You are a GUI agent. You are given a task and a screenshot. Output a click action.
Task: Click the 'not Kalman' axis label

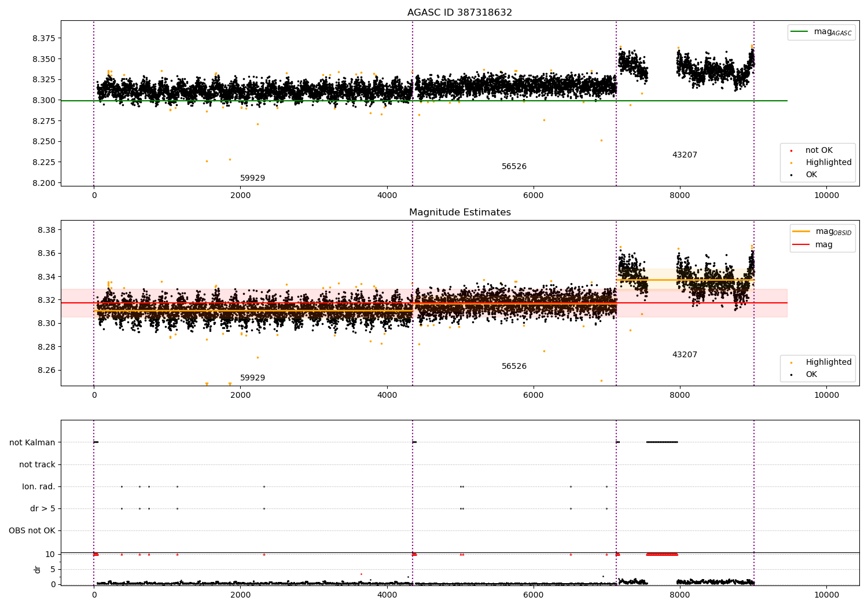[x=32, y=443]
